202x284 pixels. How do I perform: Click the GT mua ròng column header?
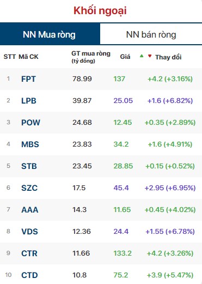tap(91, 57)
